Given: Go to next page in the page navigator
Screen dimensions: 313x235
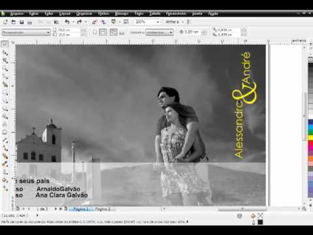Looking at the screenshot, I should point(55,209).
